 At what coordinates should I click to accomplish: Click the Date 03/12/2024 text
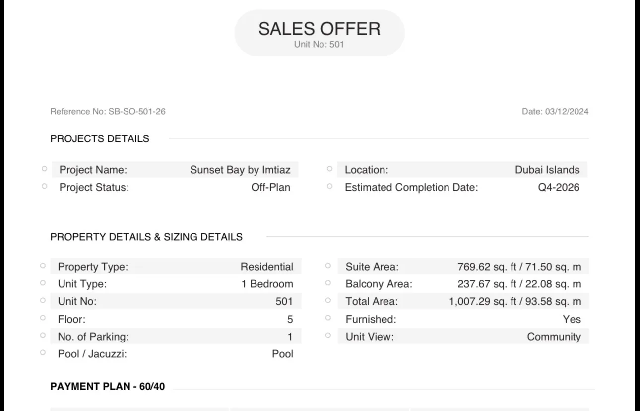pyautogui.click(x=555, y=112)
